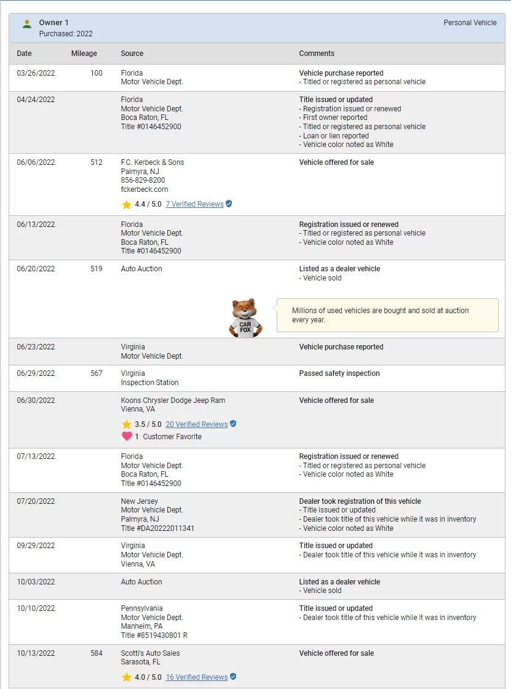Click the Personal Vehicle label
Screen dimensions: 511x689
tap(470, 23)
